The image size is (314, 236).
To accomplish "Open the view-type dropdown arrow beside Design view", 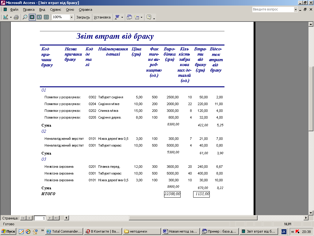I will [11, 17].
